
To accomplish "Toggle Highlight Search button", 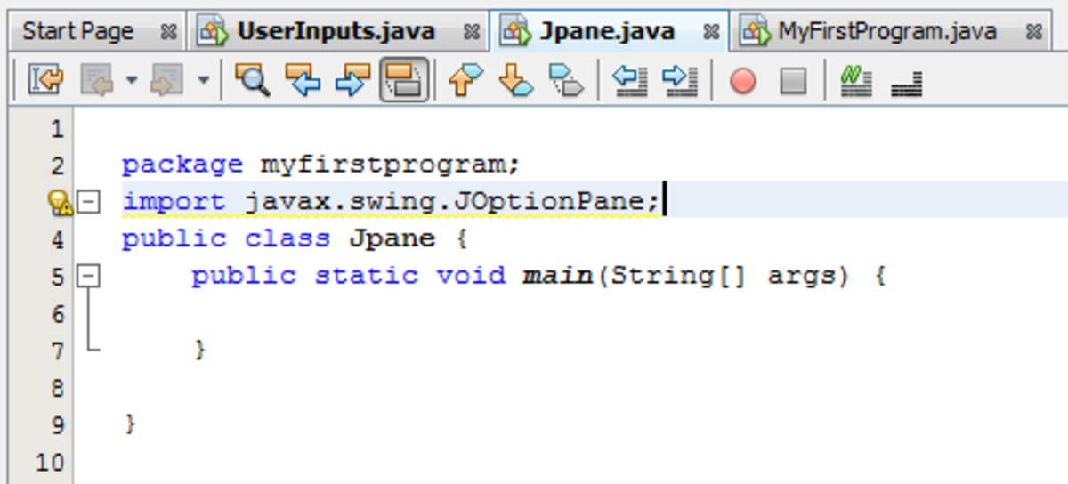I will click(404, 81).
